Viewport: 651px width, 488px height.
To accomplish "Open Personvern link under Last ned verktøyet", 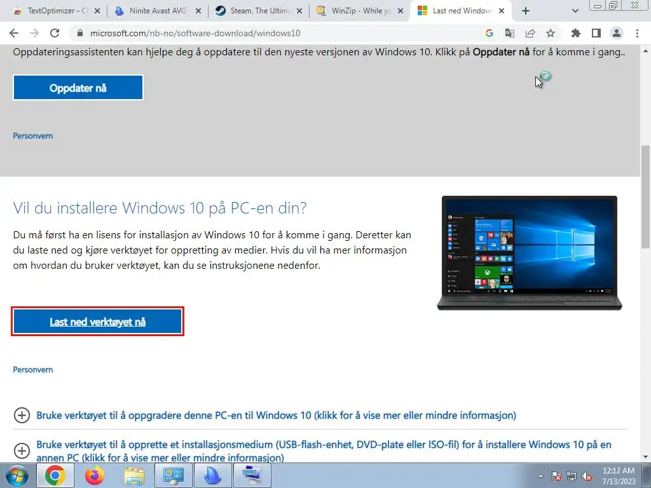I will point(33,369).
